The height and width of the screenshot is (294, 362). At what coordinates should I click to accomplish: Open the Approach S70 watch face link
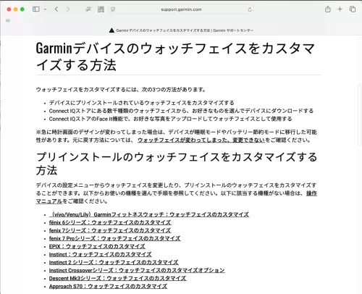coord(108,286)
